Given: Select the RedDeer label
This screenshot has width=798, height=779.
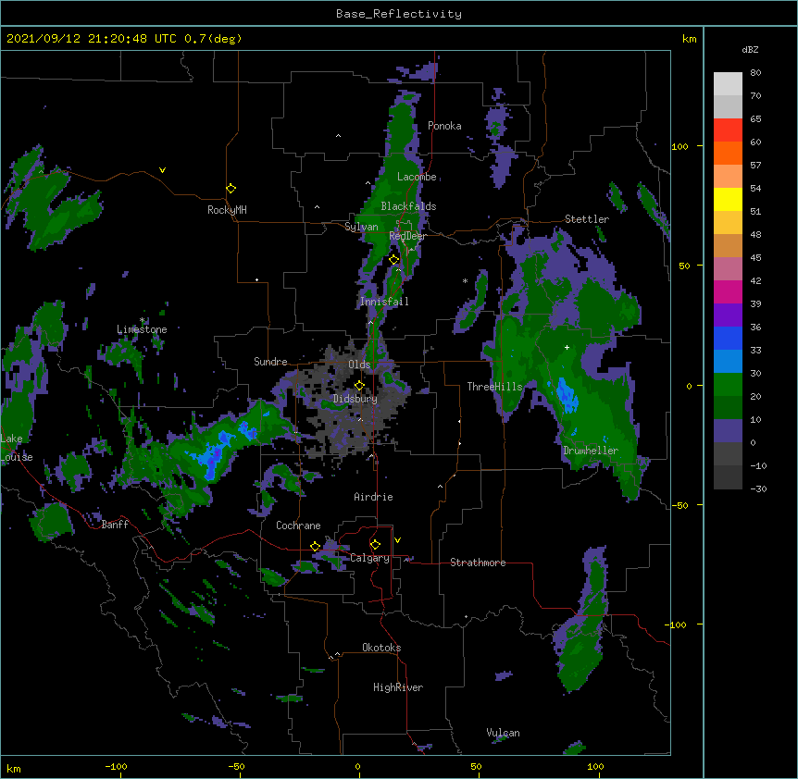Looking at the screenshot, I should [x=407, y=235].
